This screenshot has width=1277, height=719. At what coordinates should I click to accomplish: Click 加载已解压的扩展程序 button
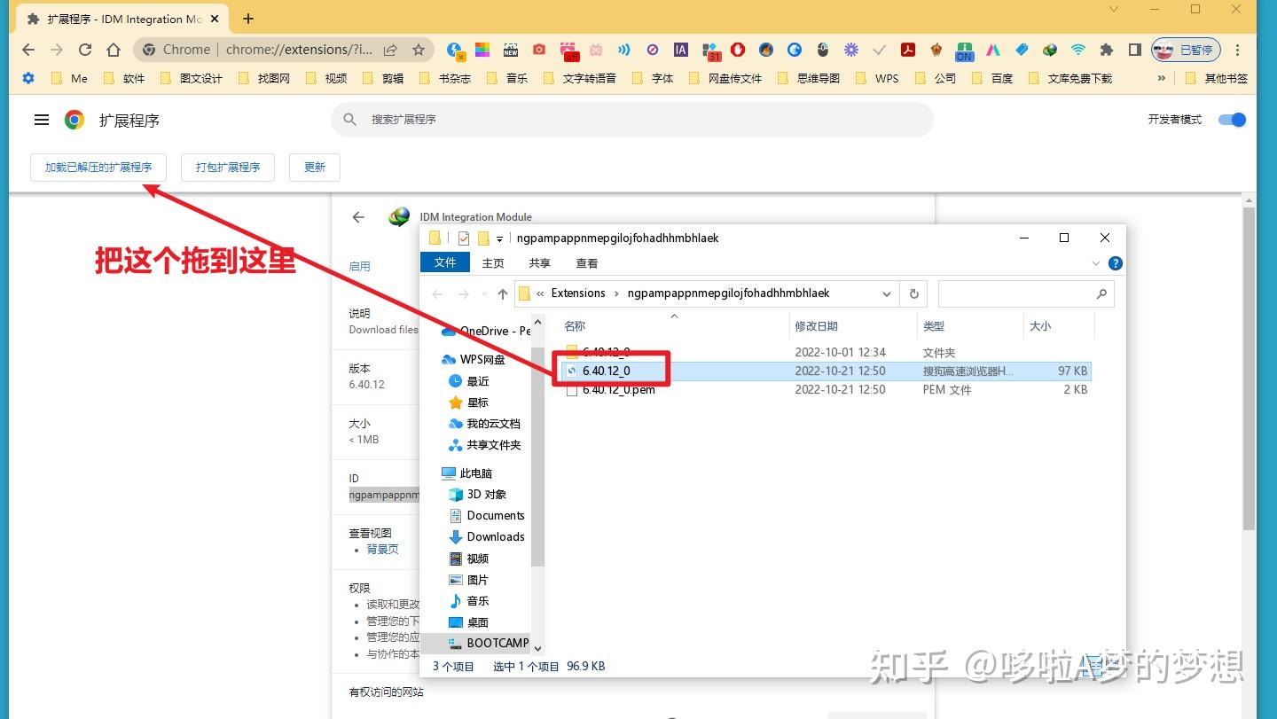click(x=98, y=167)
